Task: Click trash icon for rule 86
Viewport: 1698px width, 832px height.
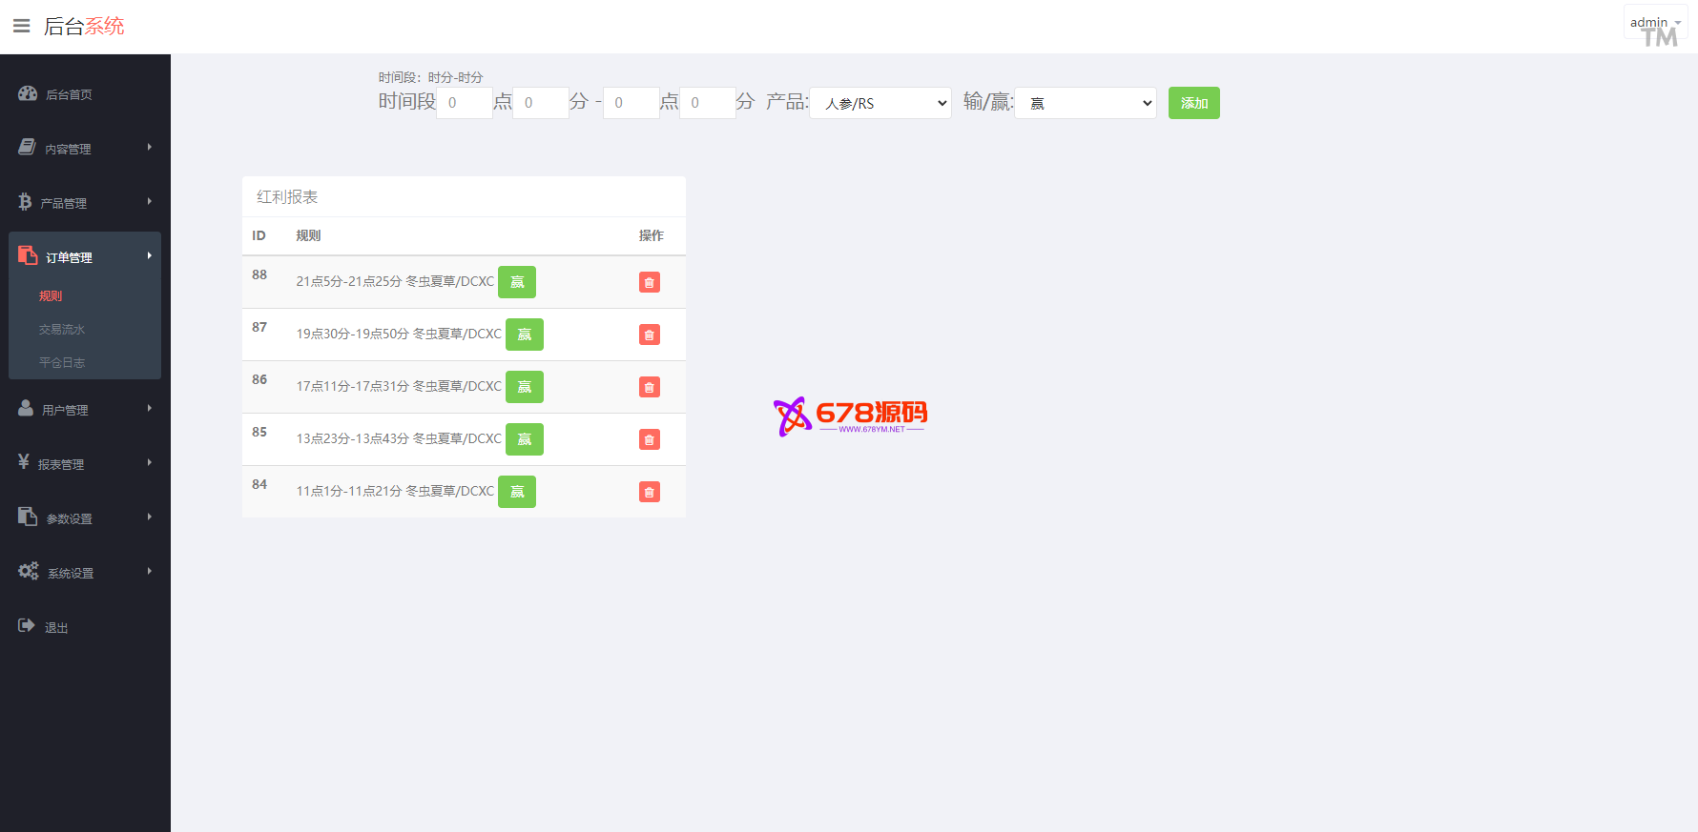Action: (x=649, y=387)
